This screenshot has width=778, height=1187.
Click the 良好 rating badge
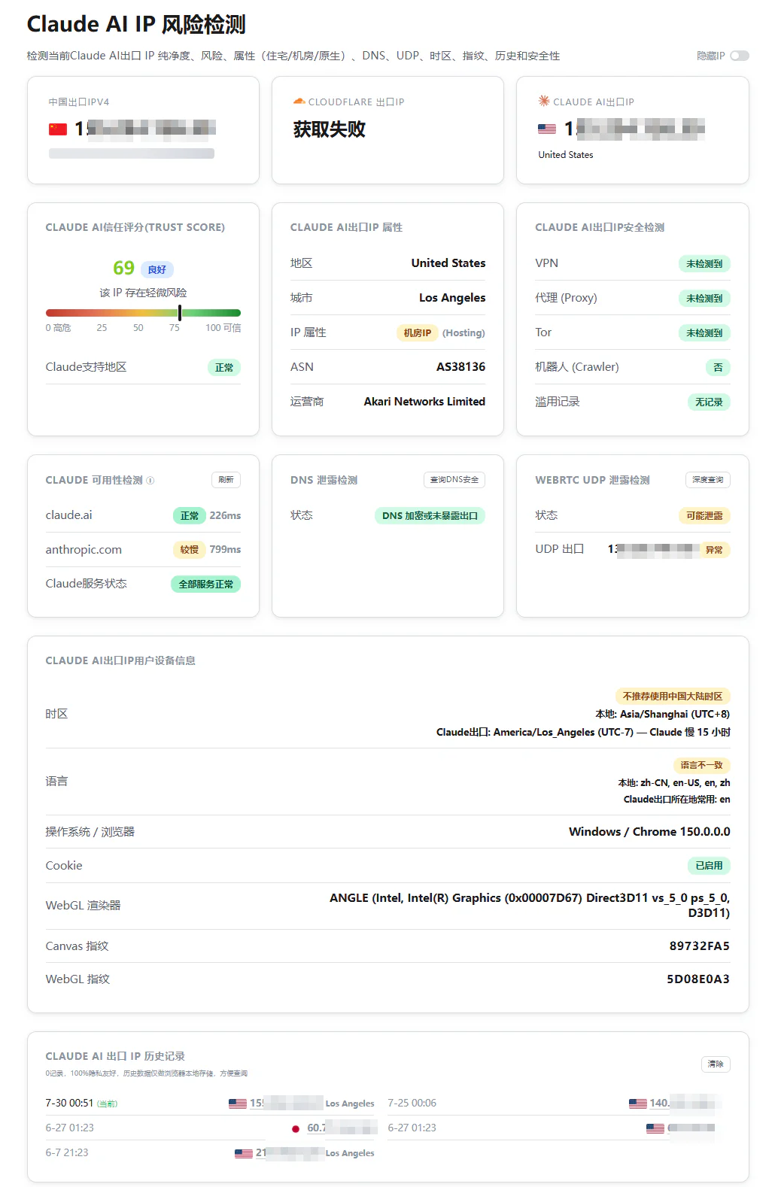pos(157,269)
